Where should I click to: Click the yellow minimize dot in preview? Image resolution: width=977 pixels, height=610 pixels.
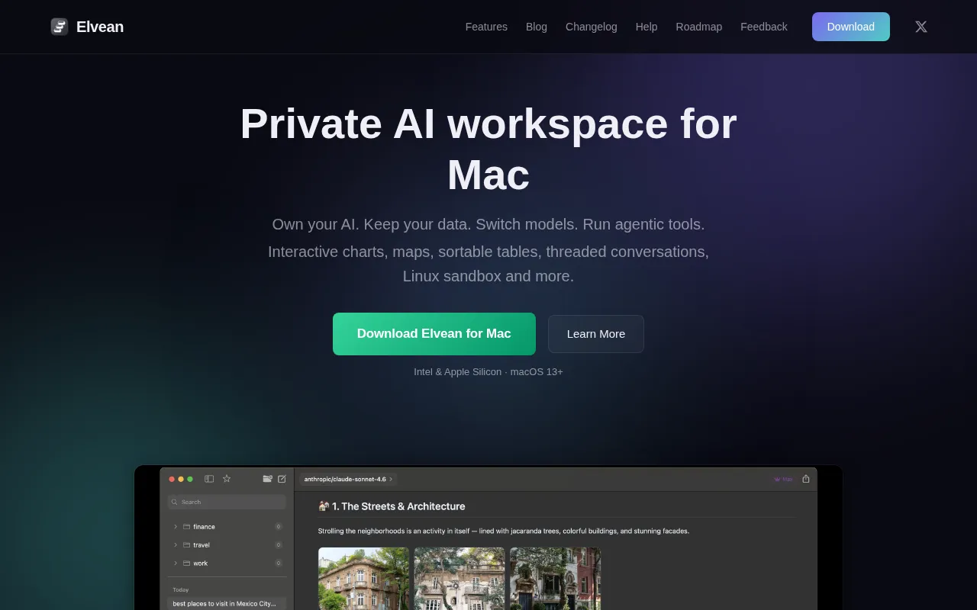[x=181, y=479]
